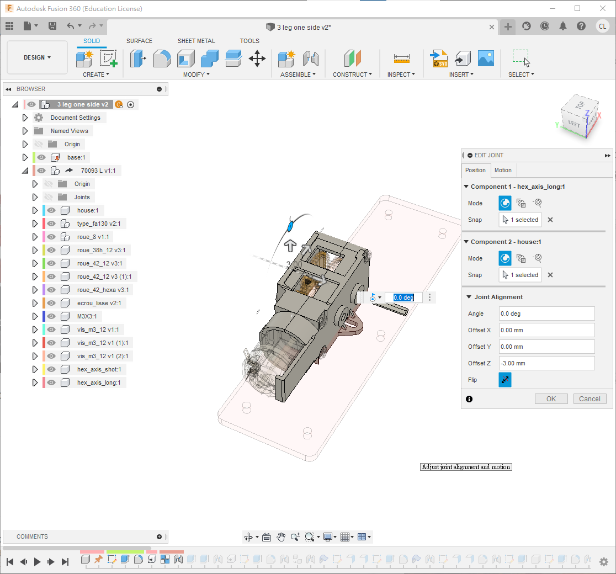
Task: Cancel the Edit Joint dialog
Action: tap(590, 398)
